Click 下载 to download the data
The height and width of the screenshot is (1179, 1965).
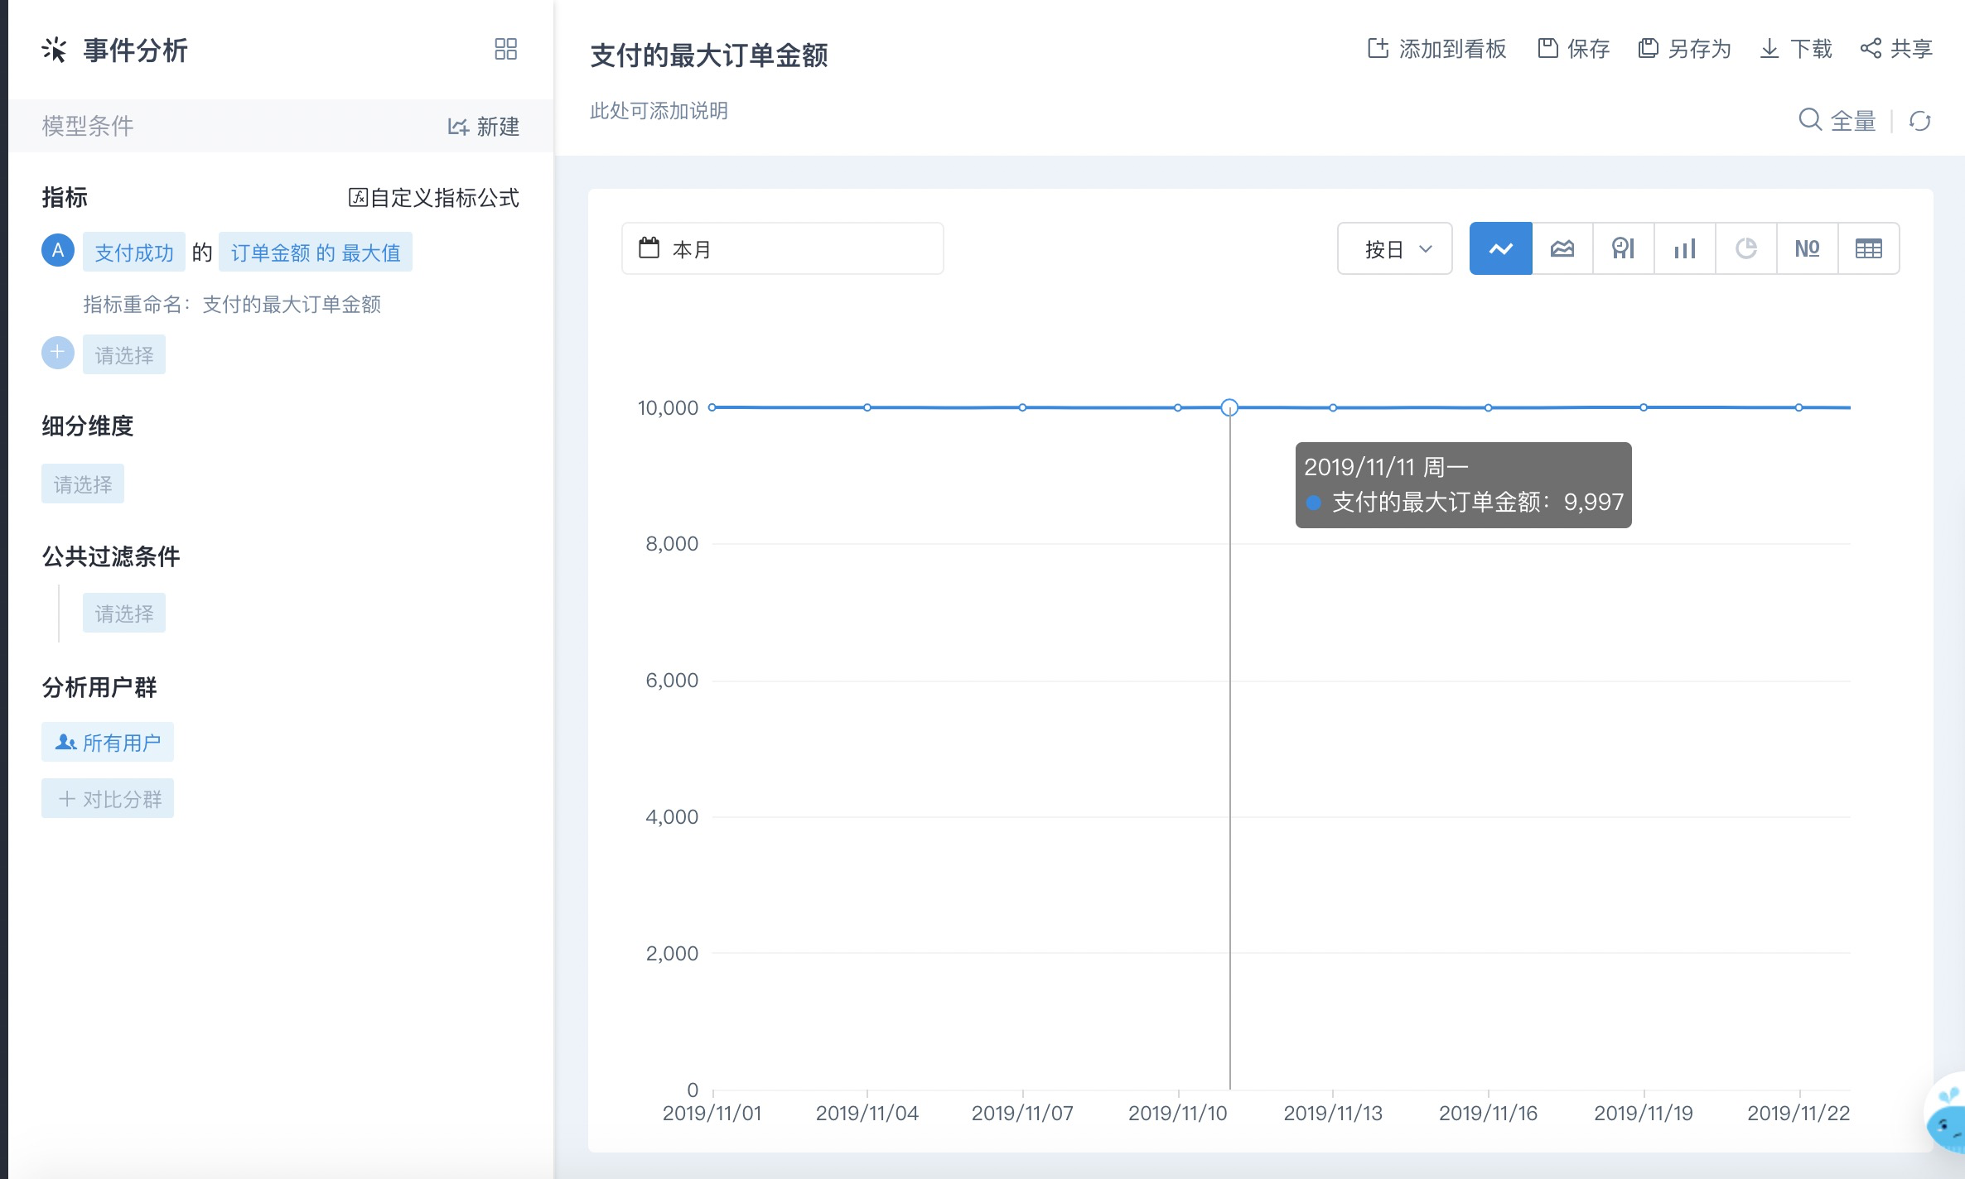(x=1795, y=49)
